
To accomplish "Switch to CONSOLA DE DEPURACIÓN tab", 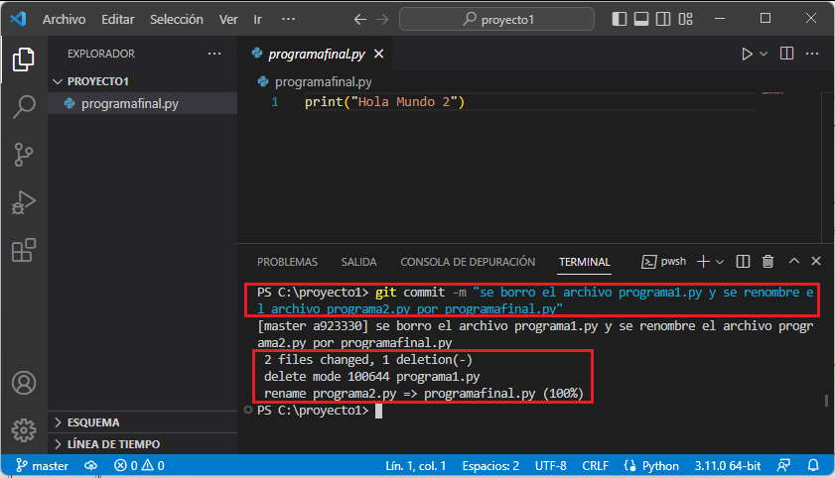I will (468, 262).
